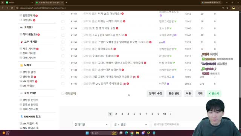Click the Windows Start icon
Image resolution: width=241 pixels, height=136 pixels.
point(87,133)
